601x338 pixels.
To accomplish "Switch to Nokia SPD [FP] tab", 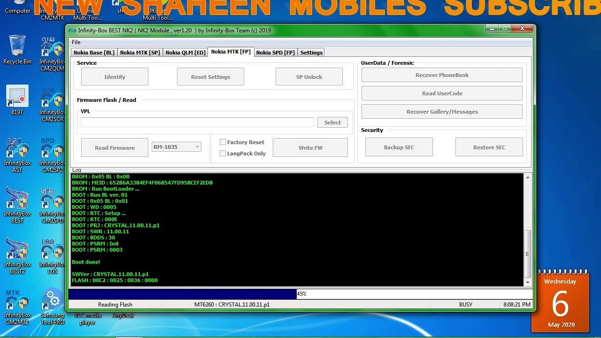I will 275,53.
